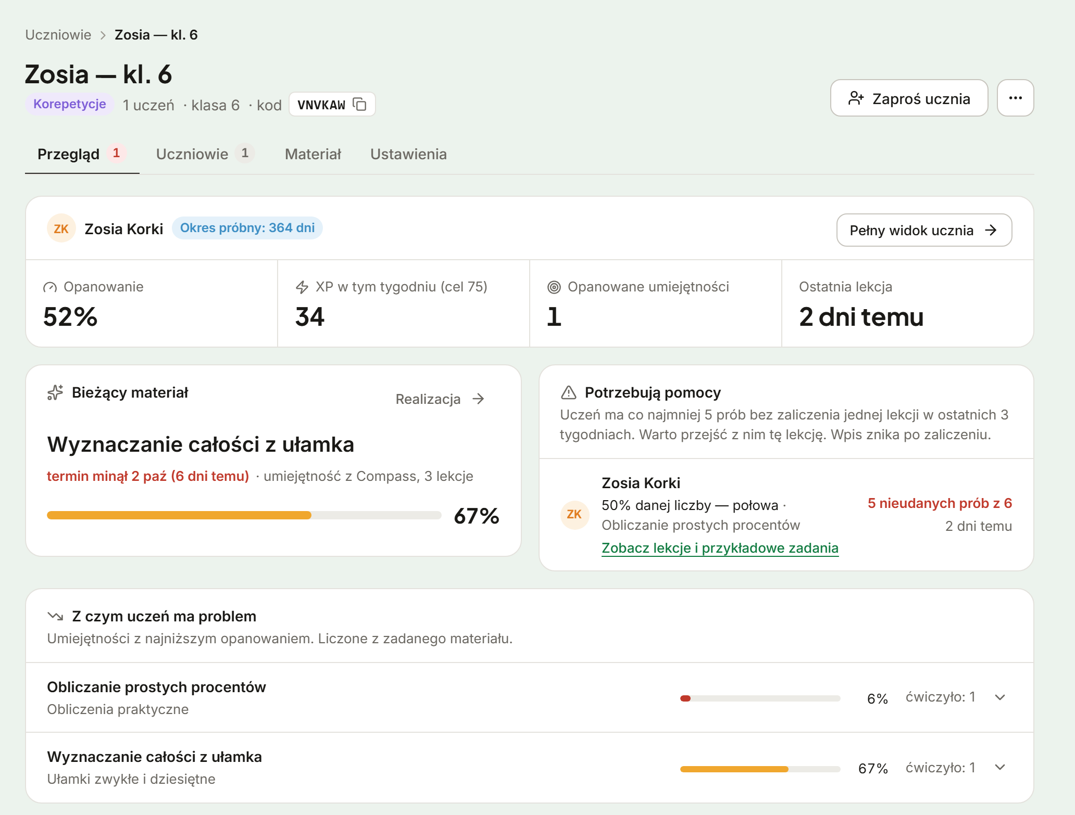This screenshot has height=815, width=1075.
Task: Click the Okres próbny: 364 dni badge
Action: 247,228
